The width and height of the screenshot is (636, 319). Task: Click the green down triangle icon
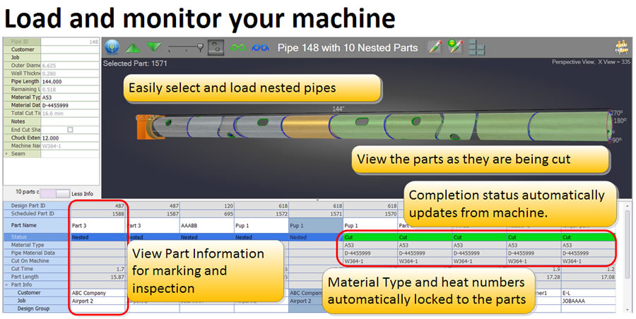[x=155, y=47]
